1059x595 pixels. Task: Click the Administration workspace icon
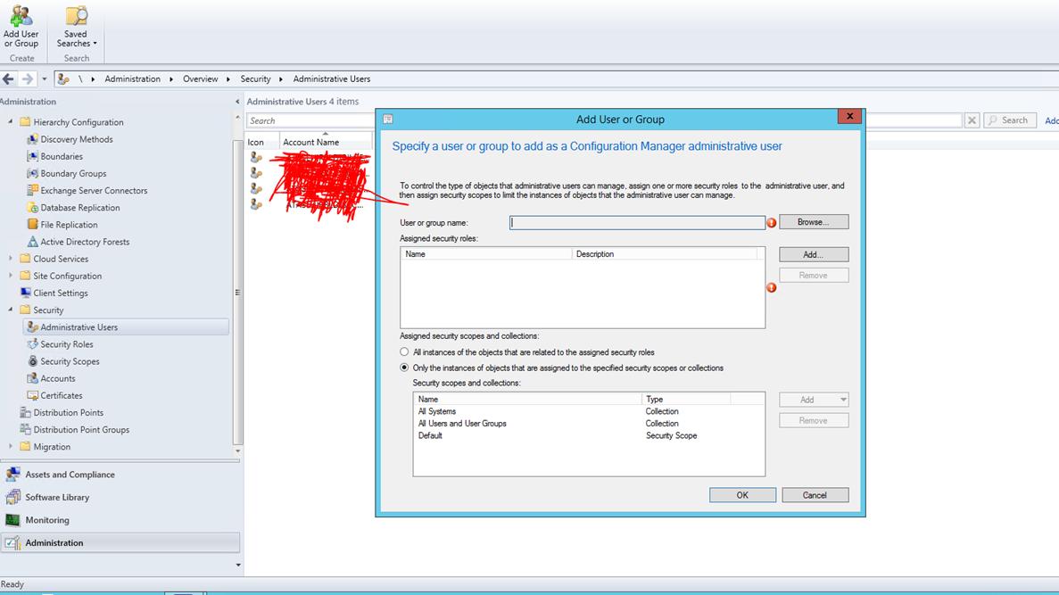tap(12, 543)
